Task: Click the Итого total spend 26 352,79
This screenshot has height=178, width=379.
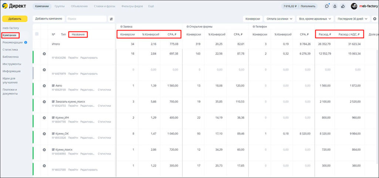Action: pos(323,44)
